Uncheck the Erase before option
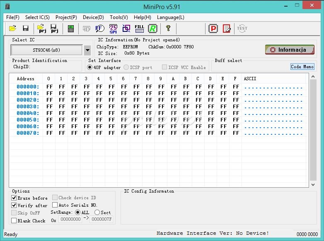 pyautogui.click(x=14, y=198)
